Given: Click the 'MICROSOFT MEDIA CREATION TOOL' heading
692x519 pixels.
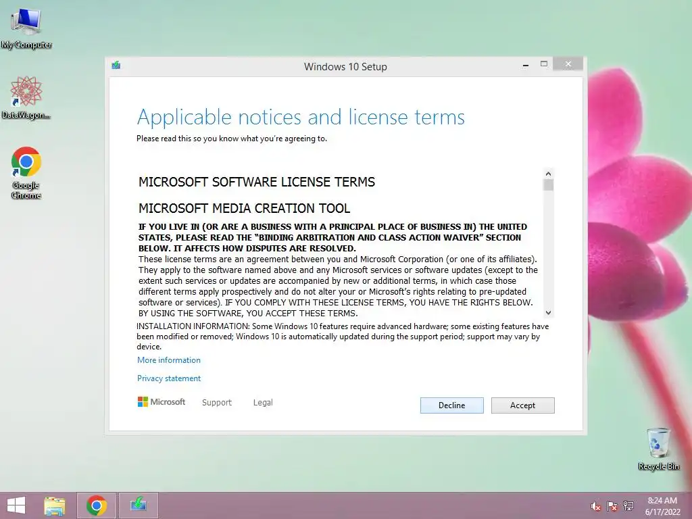Looking at the screenshot, I should (x=244, y=208).
